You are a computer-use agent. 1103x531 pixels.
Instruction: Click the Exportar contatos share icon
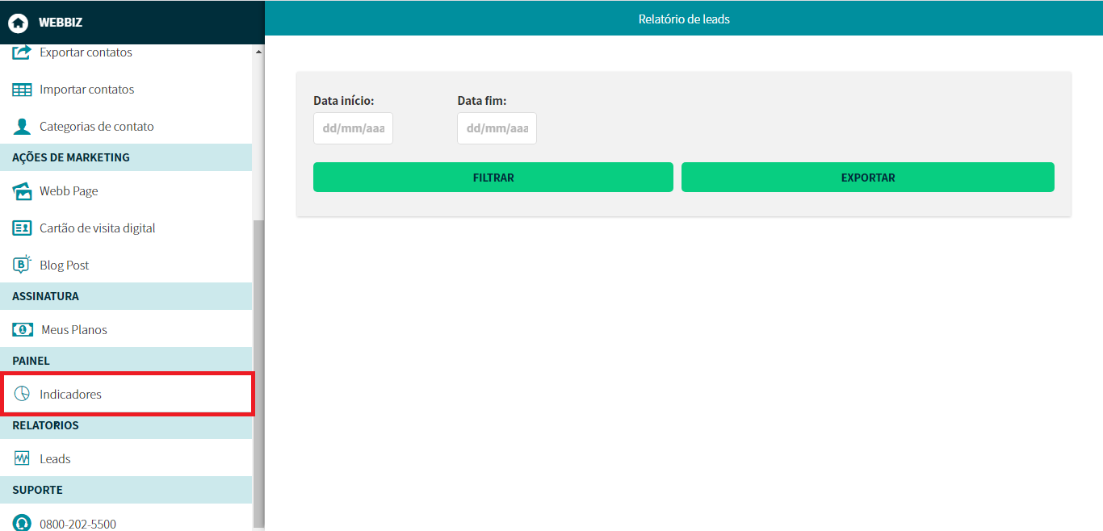point(22,52)
